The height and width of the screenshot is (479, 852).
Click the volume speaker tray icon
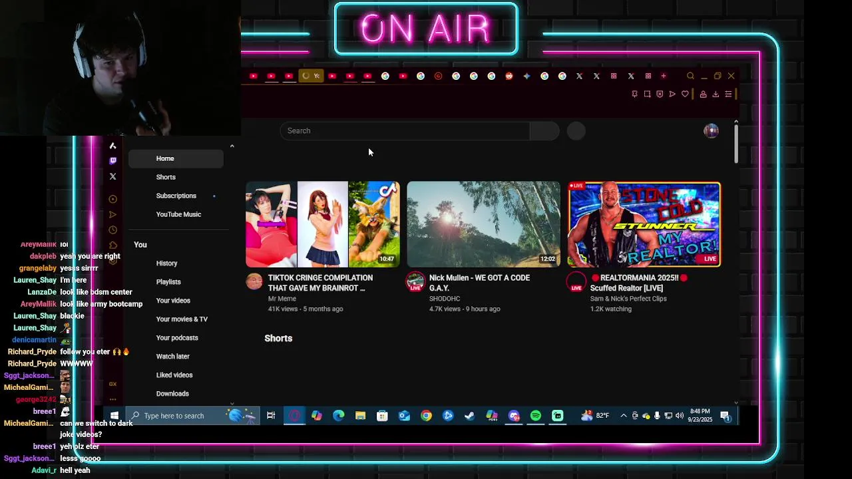tap(680, 416)
